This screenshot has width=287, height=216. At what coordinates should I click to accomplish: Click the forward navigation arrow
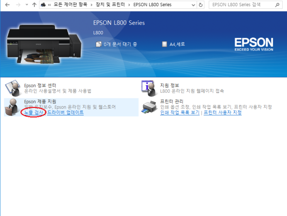[x=18, y=5]
